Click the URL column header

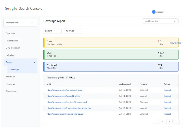pyautogui.click(x=49, y=84)
